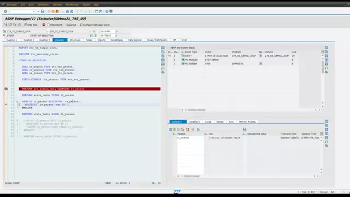Screen dimensions: 350x197
Task: Click the Program column header in the stack
Action: (236, 52)
